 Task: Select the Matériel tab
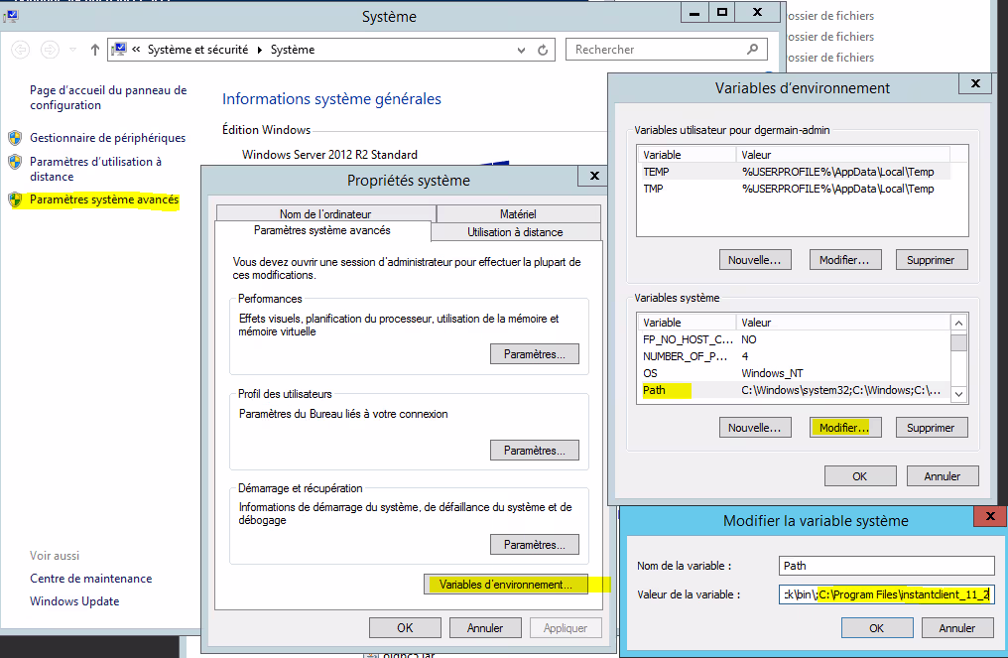coord(518,213)
